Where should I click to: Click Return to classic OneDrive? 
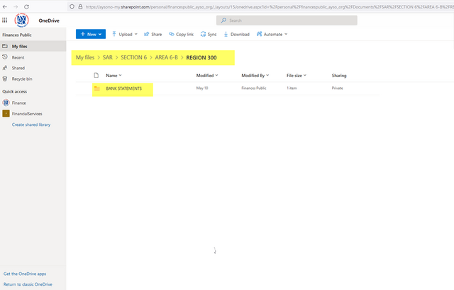point(28,284)
